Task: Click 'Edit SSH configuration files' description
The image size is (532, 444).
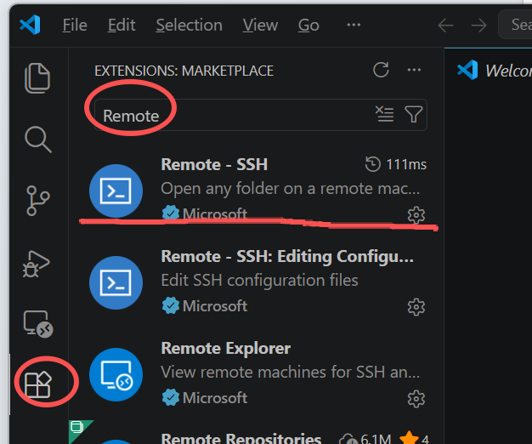Action: (259, 281)
